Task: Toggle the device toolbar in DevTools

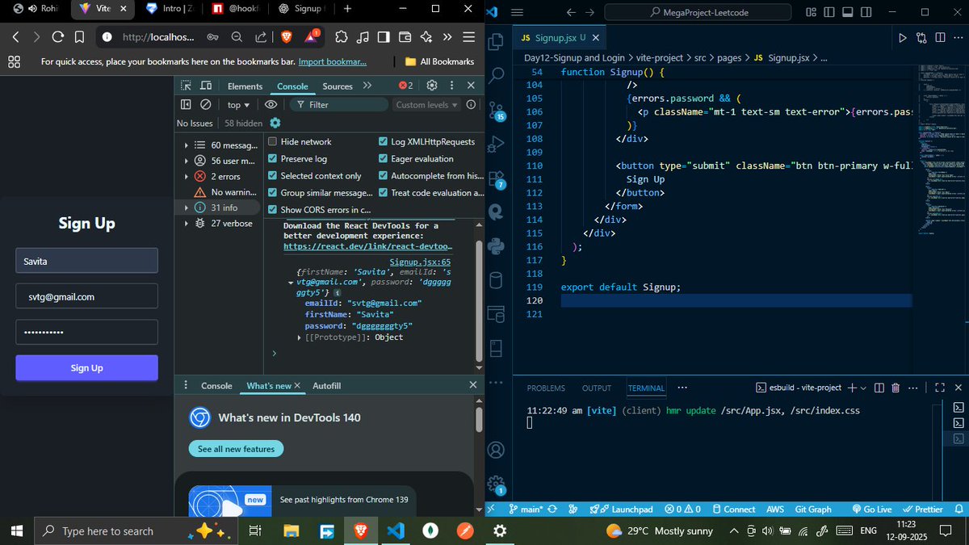Action: coord(206,86)
